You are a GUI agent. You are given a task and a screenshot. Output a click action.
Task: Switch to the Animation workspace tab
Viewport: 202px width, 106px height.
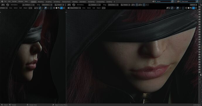[x=83, y=2]
